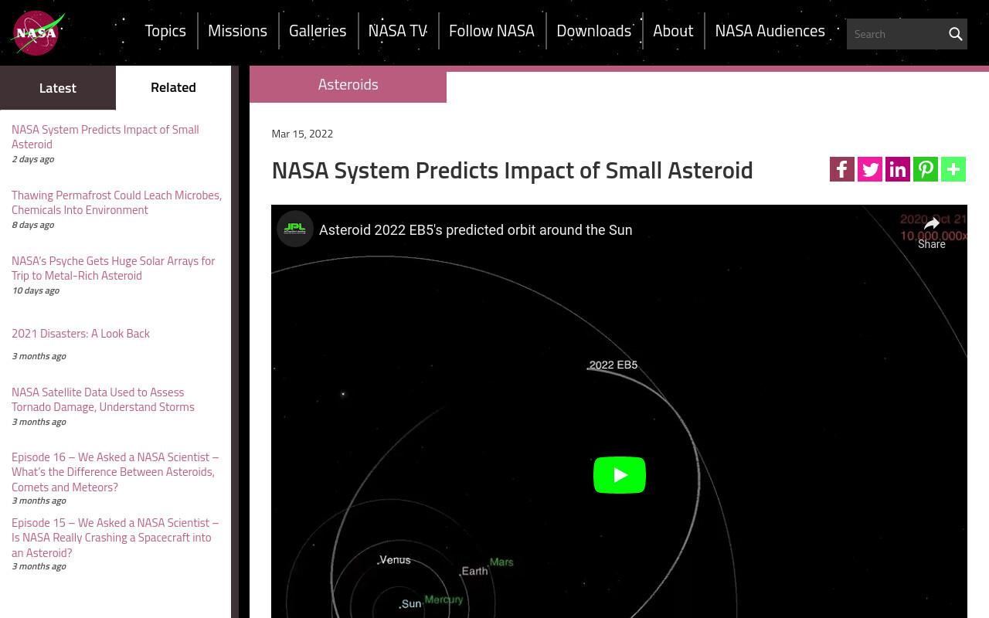Open the About menu
The image size is (989, 618).
(x=673, y=31)
